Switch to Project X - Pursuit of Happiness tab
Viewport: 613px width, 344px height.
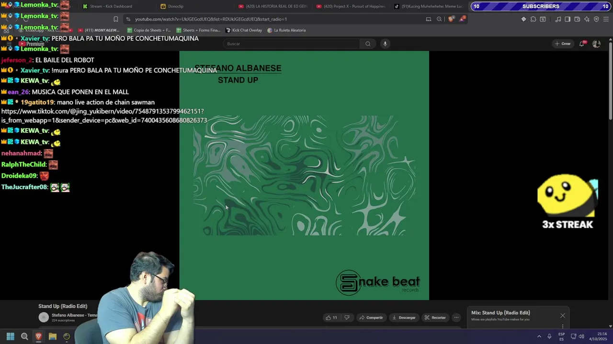coord(351,6)
